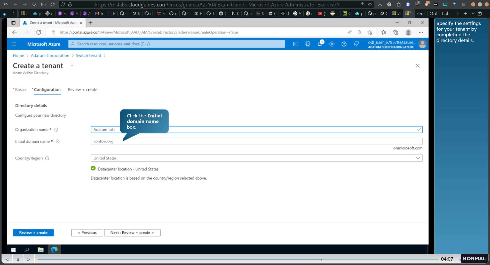Viewport: 490px width, 265px height.
Task: Click the info icon for Organization name
Action: pyautogui.click(x=56, y=130)
